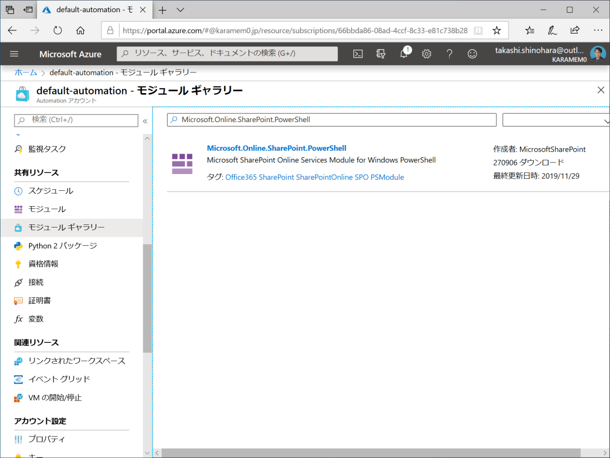
Task: Refresh the page in browser
Action: point(57,31)
